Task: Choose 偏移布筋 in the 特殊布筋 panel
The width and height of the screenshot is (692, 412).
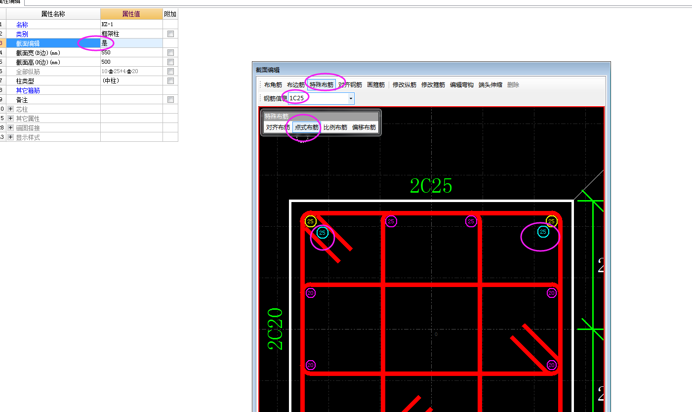Action: (364, 127)
